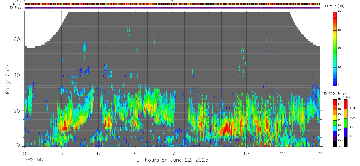The width and height of the screenshot is (360, 166).
Task: Click the Range Gate vertical axis title
Action: [x=8, y=80]
